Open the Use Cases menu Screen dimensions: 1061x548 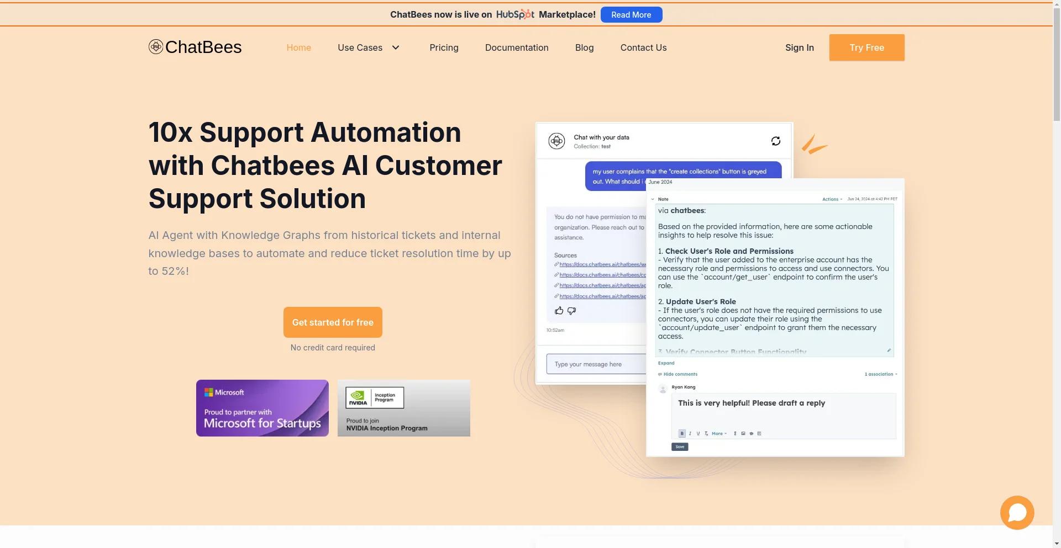point(360,47)
